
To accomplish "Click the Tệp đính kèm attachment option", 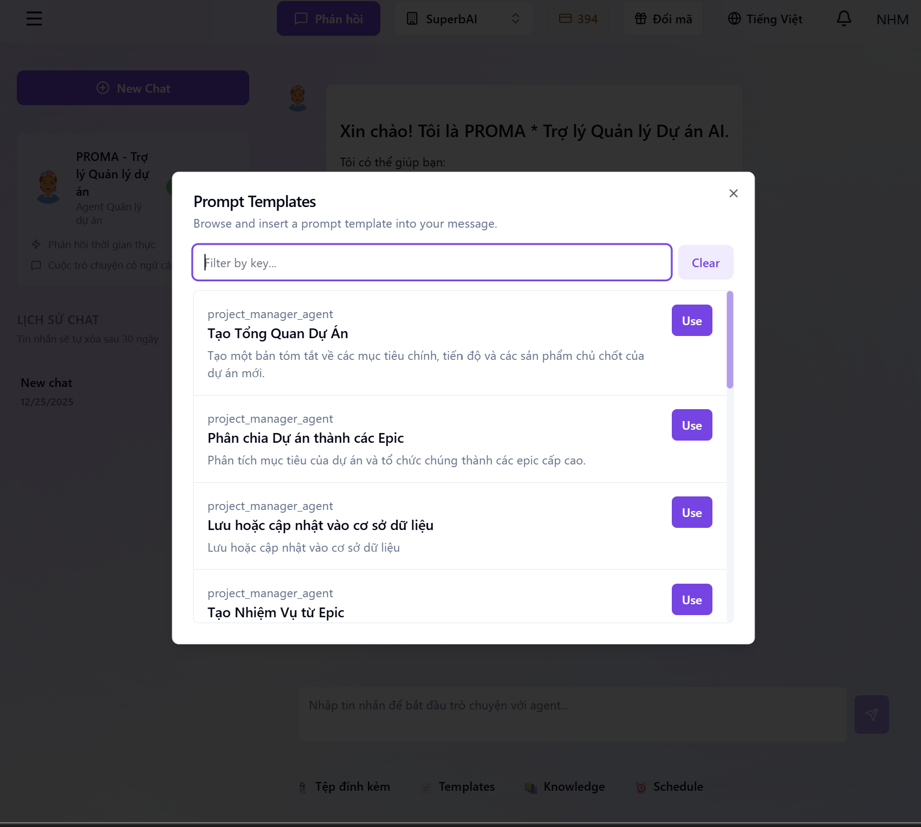I will [344, 787].
